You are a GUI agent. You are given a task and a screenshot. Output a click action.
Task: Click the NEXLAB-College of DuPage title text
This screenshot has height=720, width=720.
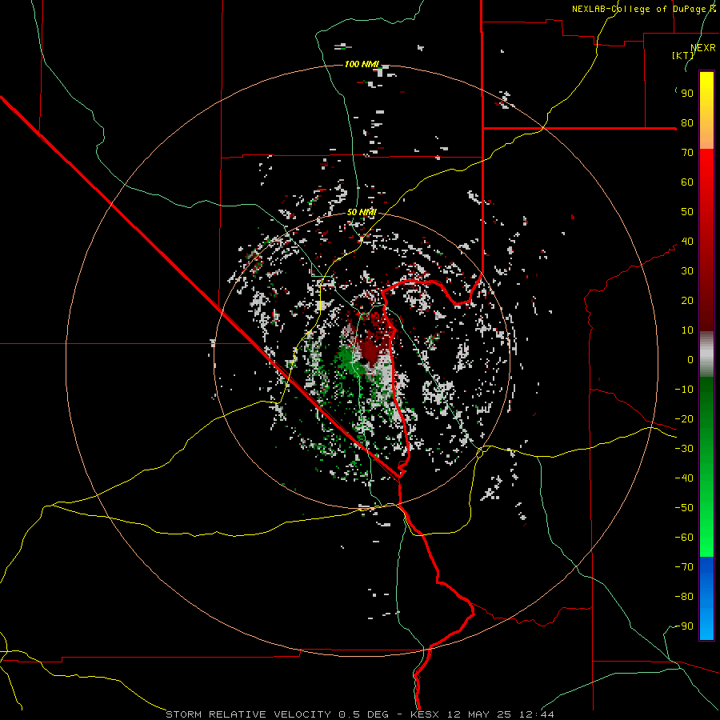click(643, 9)
